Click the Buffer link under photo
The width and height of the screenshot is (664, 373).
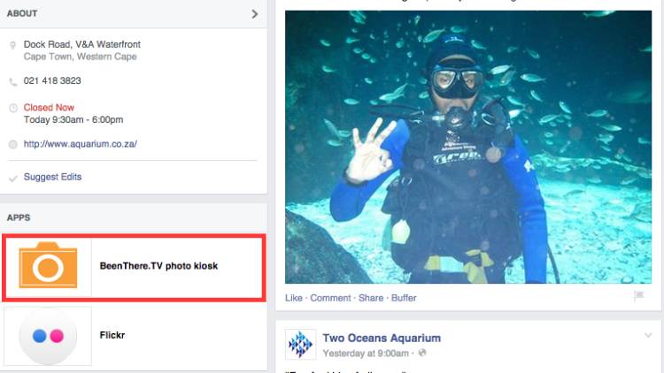tap(404, 298)
